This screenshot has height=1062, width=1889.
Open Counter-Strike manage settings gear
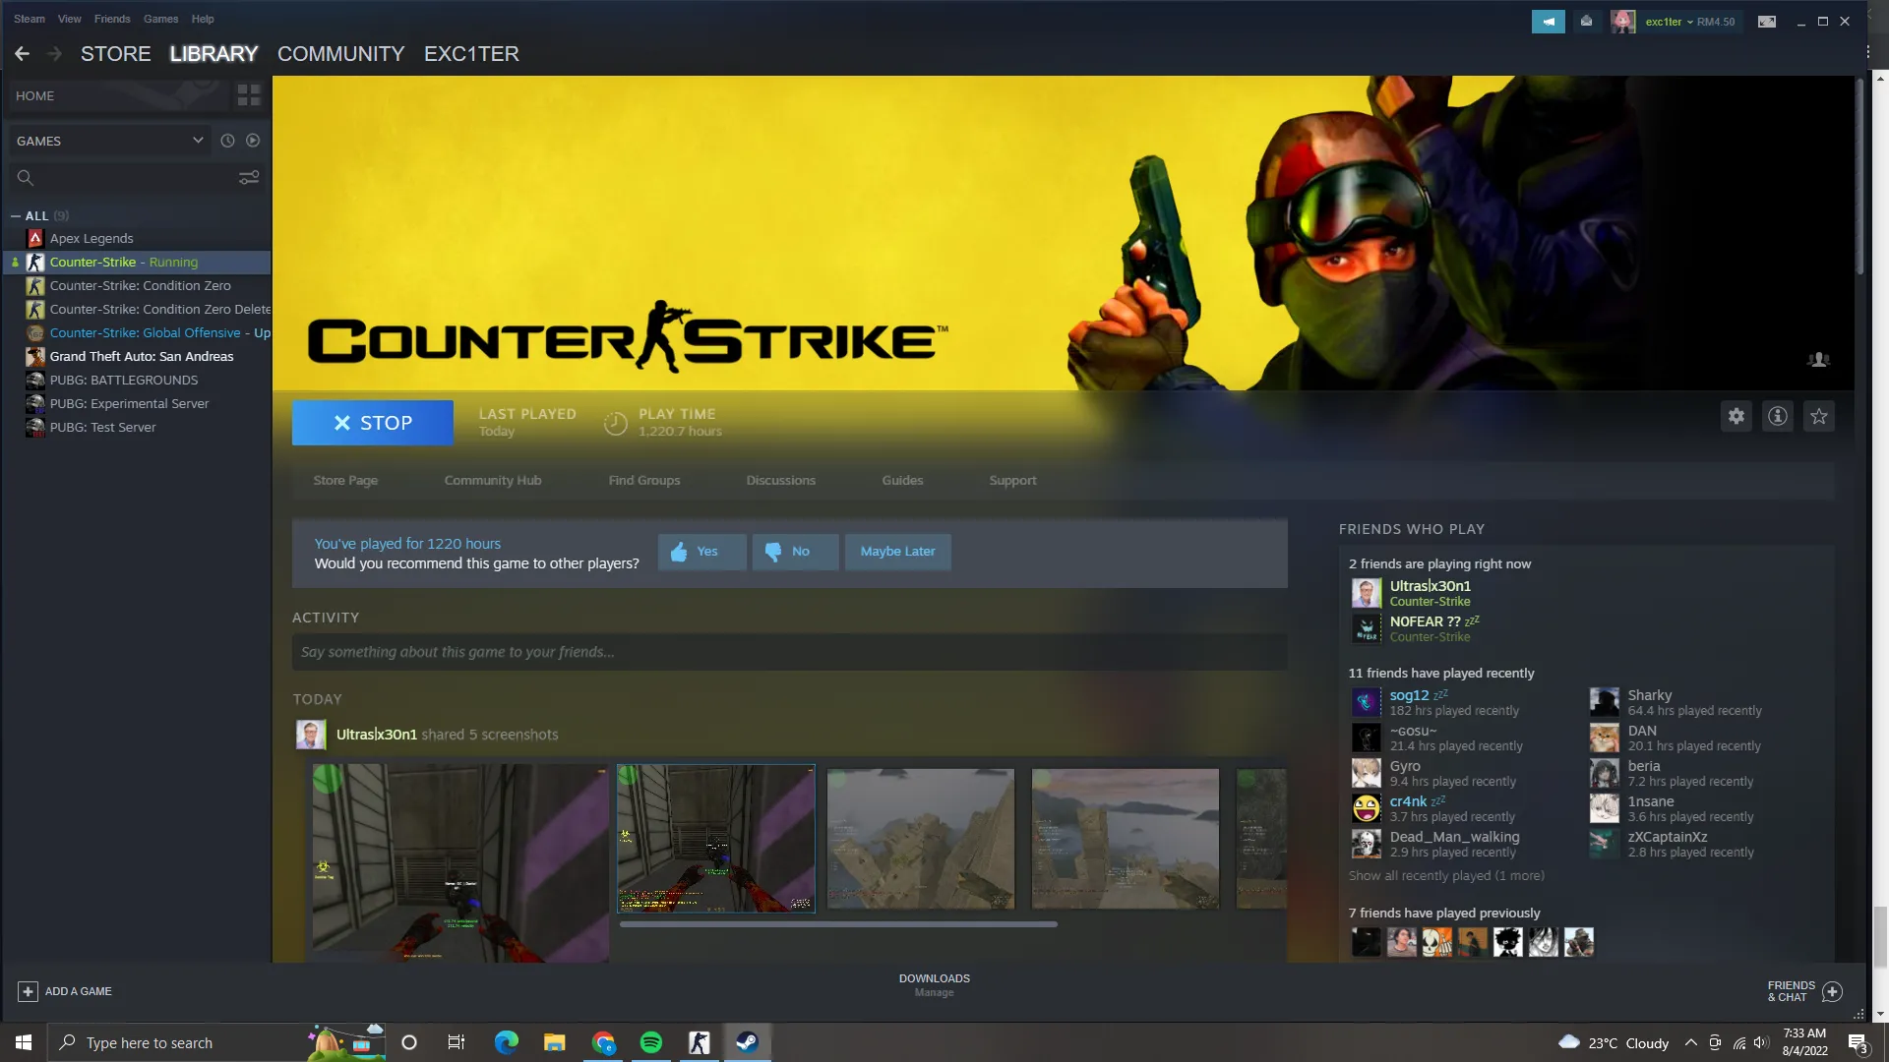(x=1737, y=416)
